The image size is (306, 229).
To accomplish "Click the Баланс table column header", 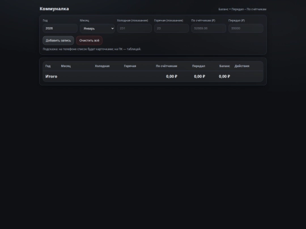I will [x=224, y=66].
